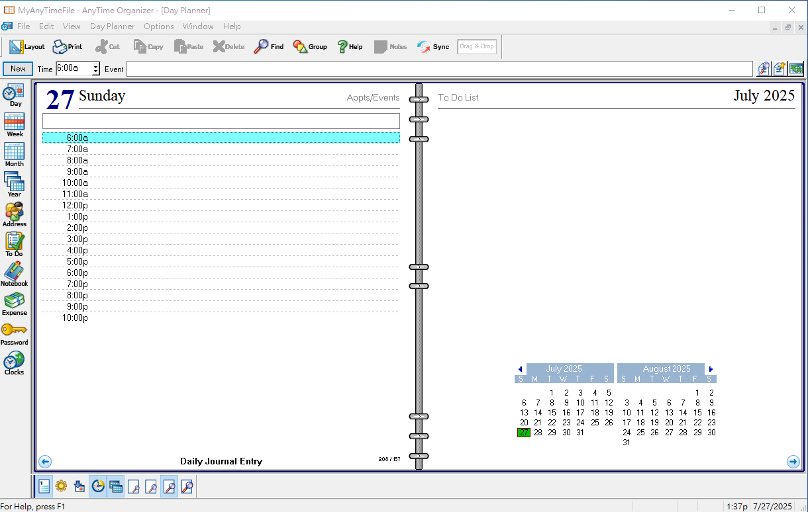
Task: Click the download arrow icon in bottom toolbar
Action: pos(79,487)
